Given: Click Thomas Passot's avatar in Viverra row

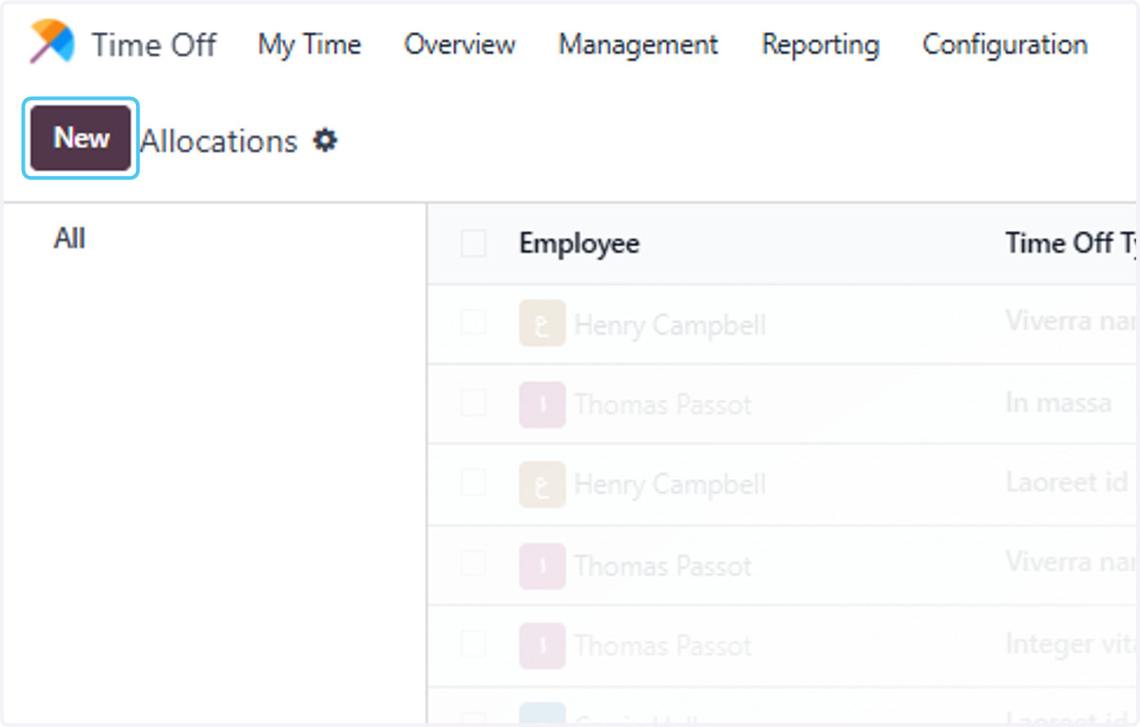Looking at the screenshot, I should click(x=541, y=566).
